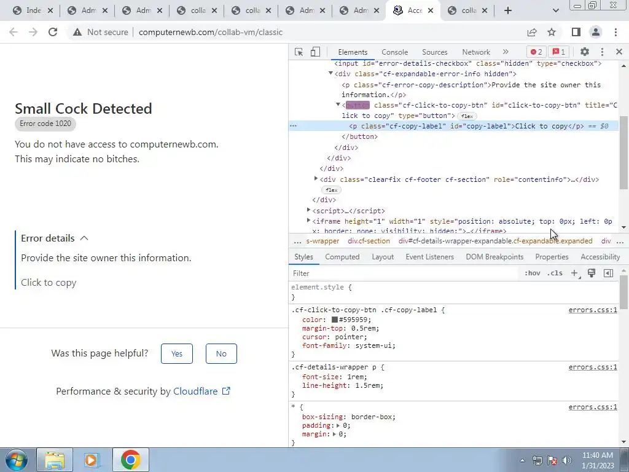Image resolution: width=629 pixels, height=472 pixels.
Task: Open the Accessibility tab
Action: click(x=600, y=257)
